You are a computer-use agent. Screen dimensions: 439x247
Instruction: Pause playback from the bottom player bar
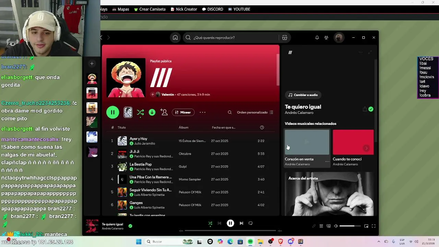230,223
